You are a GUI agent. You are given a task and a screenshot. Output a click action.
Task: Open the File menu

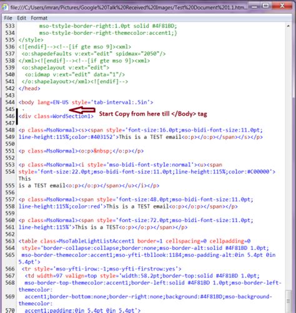tap(8, 18)
